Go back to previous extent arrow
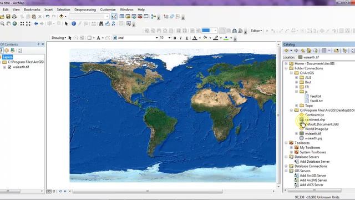 35,23
